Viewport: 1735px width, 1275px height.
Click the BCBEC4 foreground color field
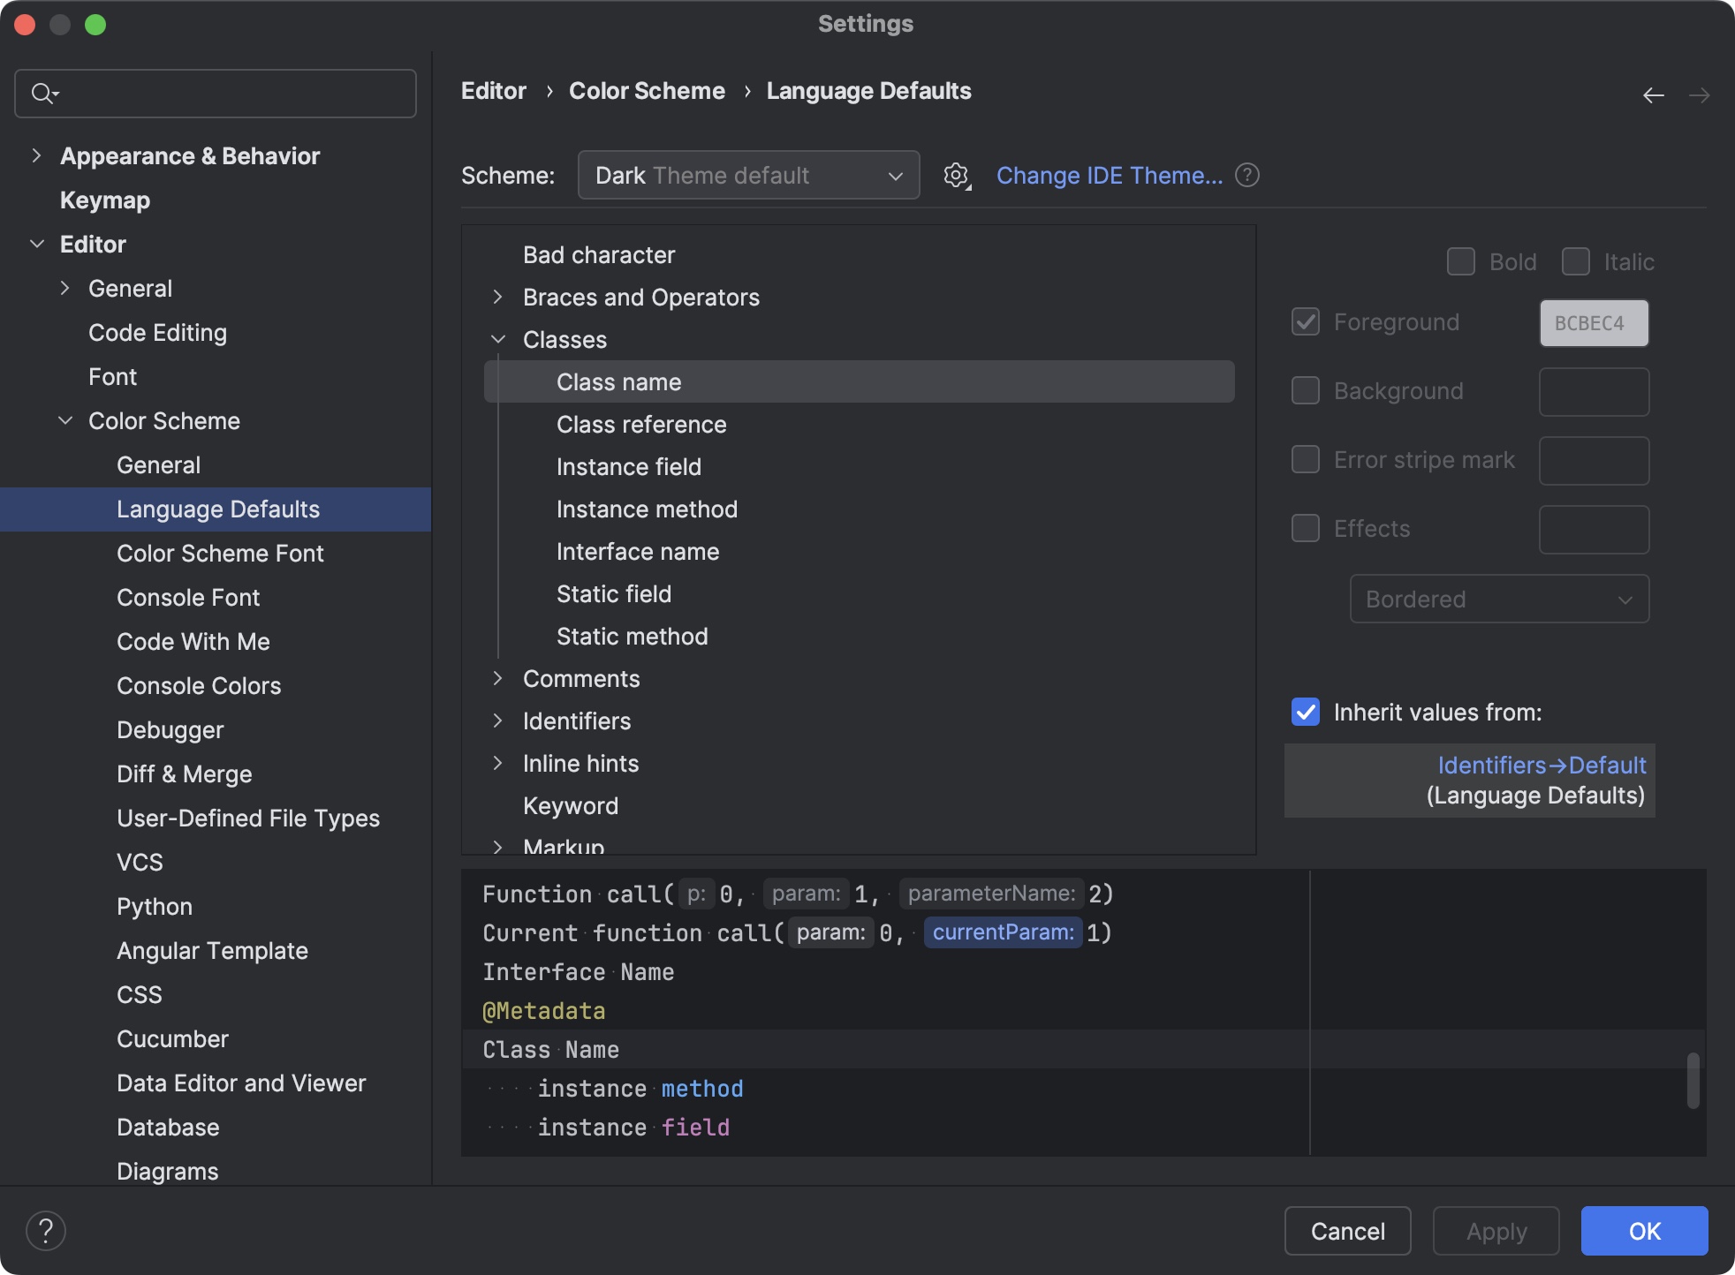click(x=1594, y=322)
